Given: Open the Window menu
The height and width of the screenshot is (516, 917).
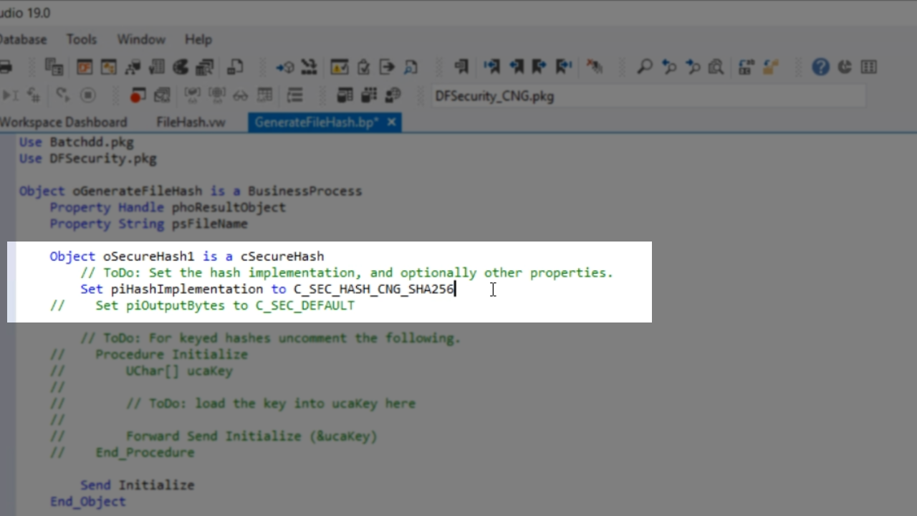Looking at the screenshot, I should (140, 39).
